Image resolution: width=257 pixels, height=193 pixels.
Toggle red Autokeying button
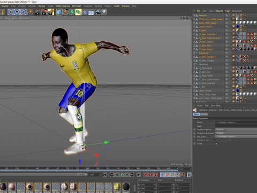[x=150, y=175]
